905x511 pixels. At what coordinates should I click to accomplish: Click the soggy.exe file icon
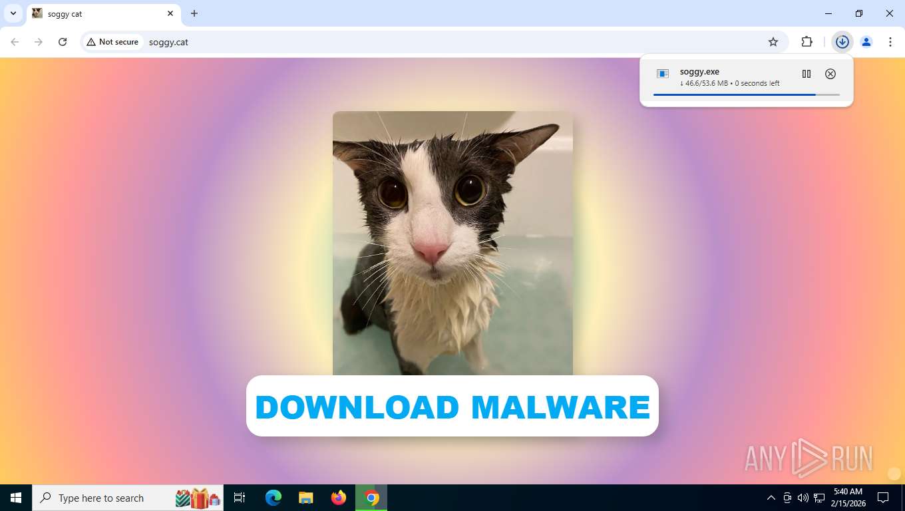coord(663,74)
